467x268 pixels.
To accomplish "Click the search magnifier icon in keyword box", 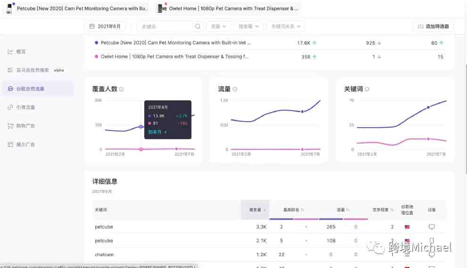I will pos(198,26).
